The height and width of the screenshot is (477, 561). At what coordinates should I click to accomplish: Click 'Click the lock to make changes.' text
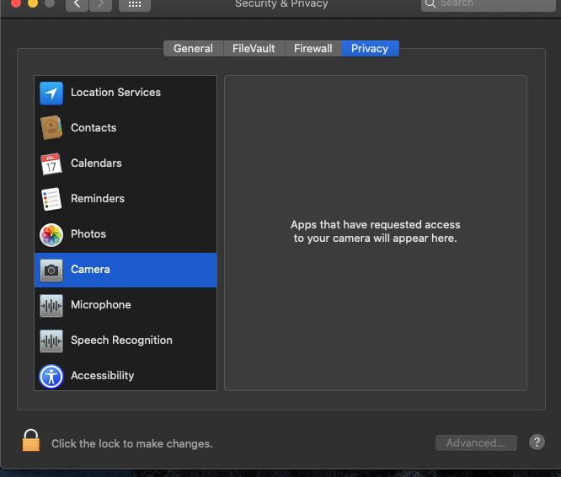[132, 444]
